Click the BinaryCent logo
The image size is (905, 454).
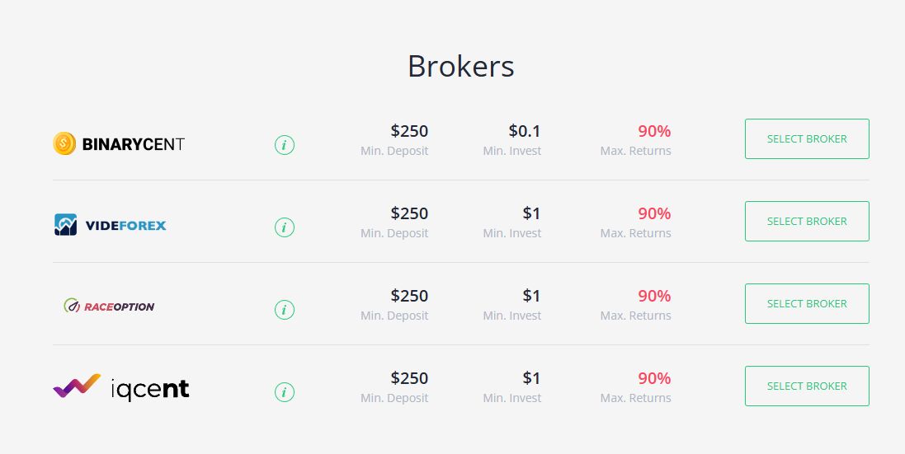coord(119,144)
